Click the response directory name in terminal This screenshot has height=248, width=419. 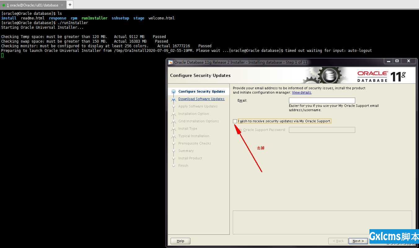tap(58, 18)
